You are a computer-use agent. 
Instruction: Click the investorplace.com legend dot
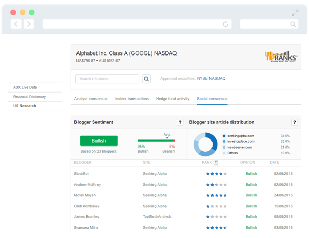click(224, 141)
